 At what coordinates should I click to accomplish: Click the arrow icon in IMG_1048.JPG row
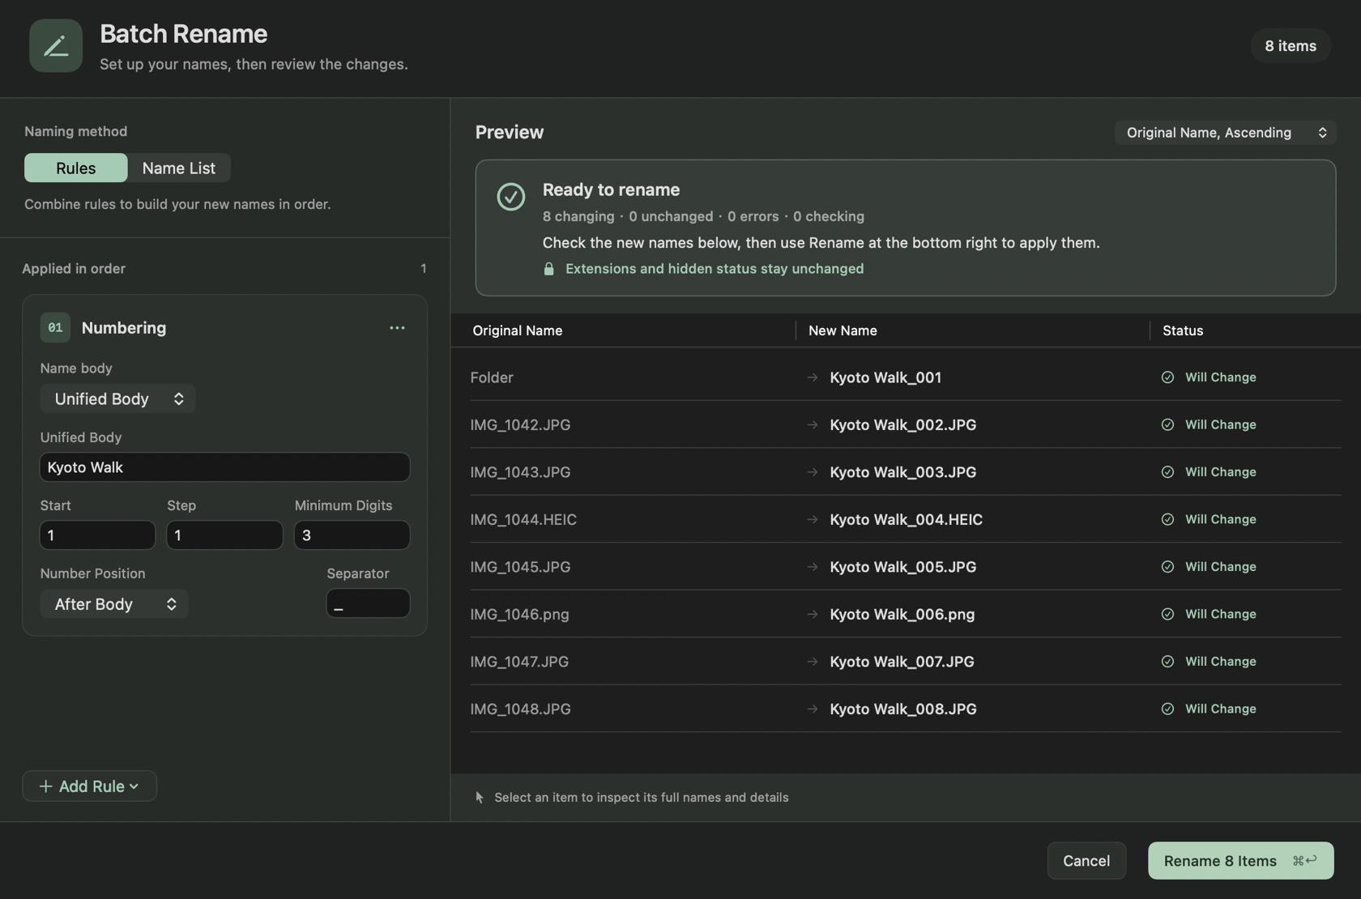pyautogui.click(x=812, y=709)
